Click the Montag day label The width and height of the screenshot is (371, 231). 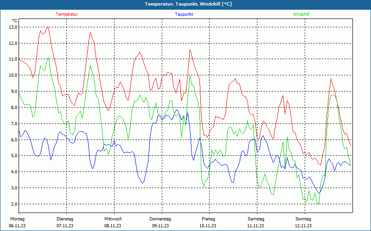[17, 219]
